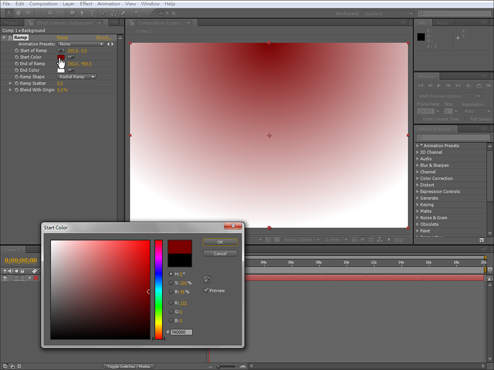Click the Start of Ramp crosshair point button
This screenshot has height=370, width=494.
coord(61,50)
